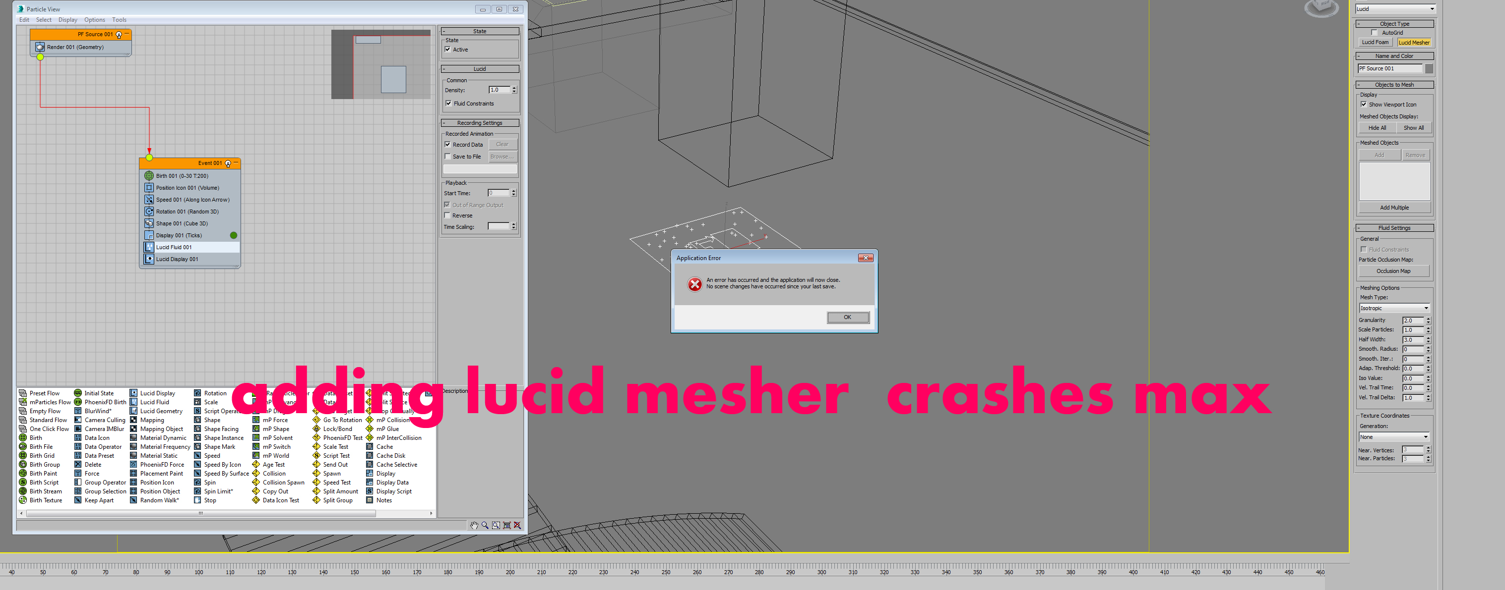Screen dimensions: 1505x590
Task: Activate the Zoom magnifier tool
Action: pyautogui.click(x=485, y=525)
